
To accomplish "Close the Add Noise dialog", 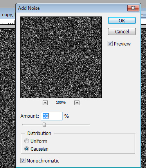I will (133, 8).
